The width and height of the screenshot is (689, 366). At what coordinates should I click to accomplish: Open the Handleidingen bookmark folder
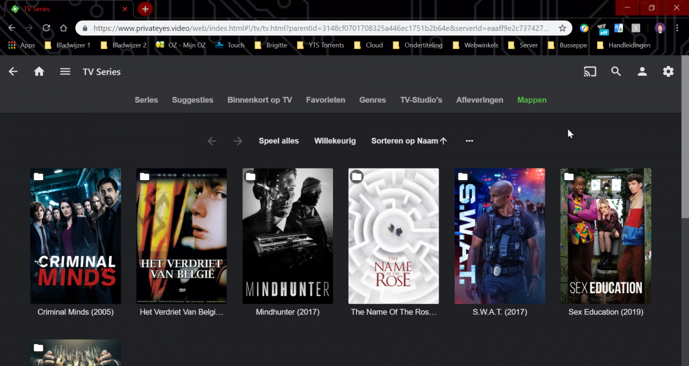(x=624, y=45)
